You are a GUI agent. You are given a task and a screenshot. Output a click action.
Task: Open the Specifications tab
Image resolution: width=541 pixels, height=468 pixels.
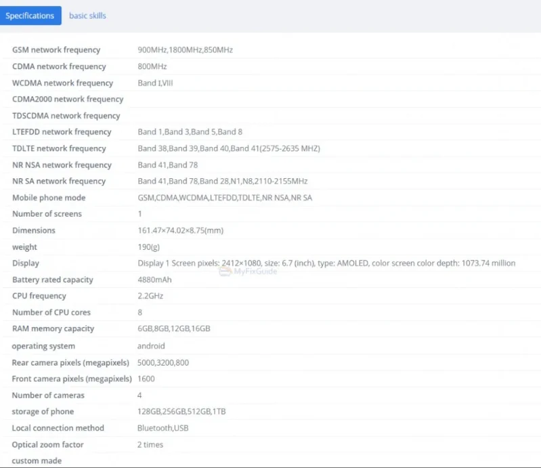[30, 16]
